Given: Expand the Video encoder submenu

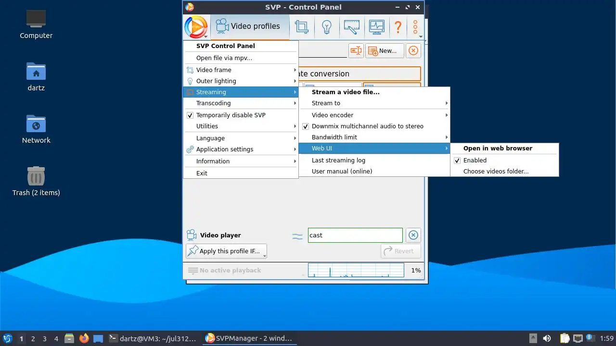Looking at the screenshot, I should point(374,115).
